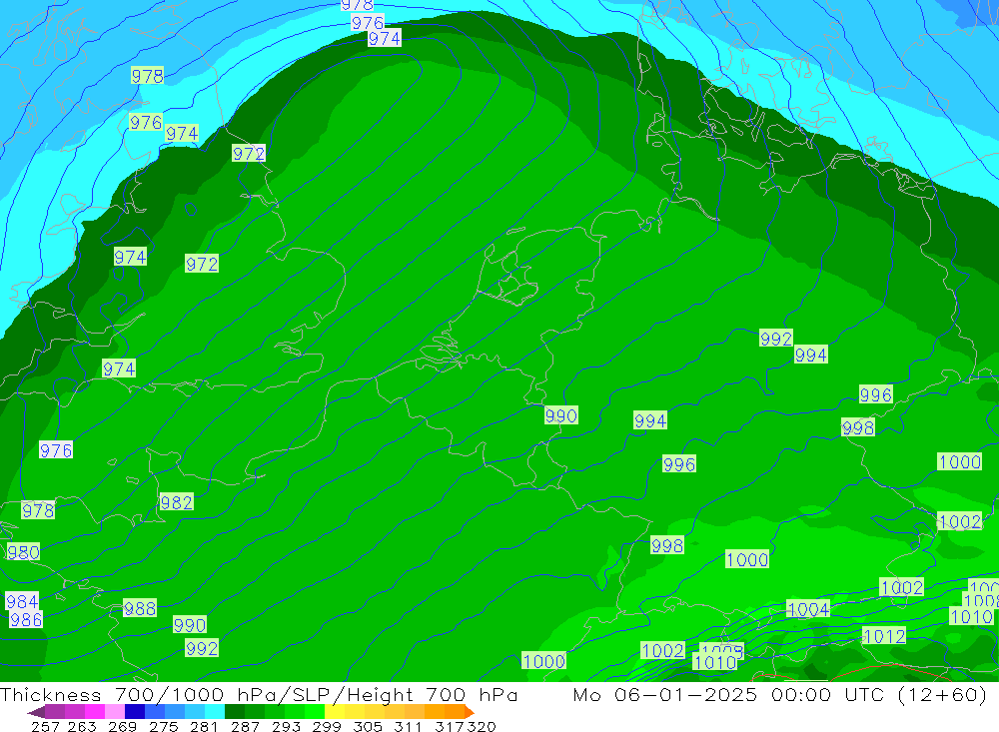The width and height of the screenshot is (999, 732).
Task: Click the bright magenta legend swatch
Action: coord(95,712)
